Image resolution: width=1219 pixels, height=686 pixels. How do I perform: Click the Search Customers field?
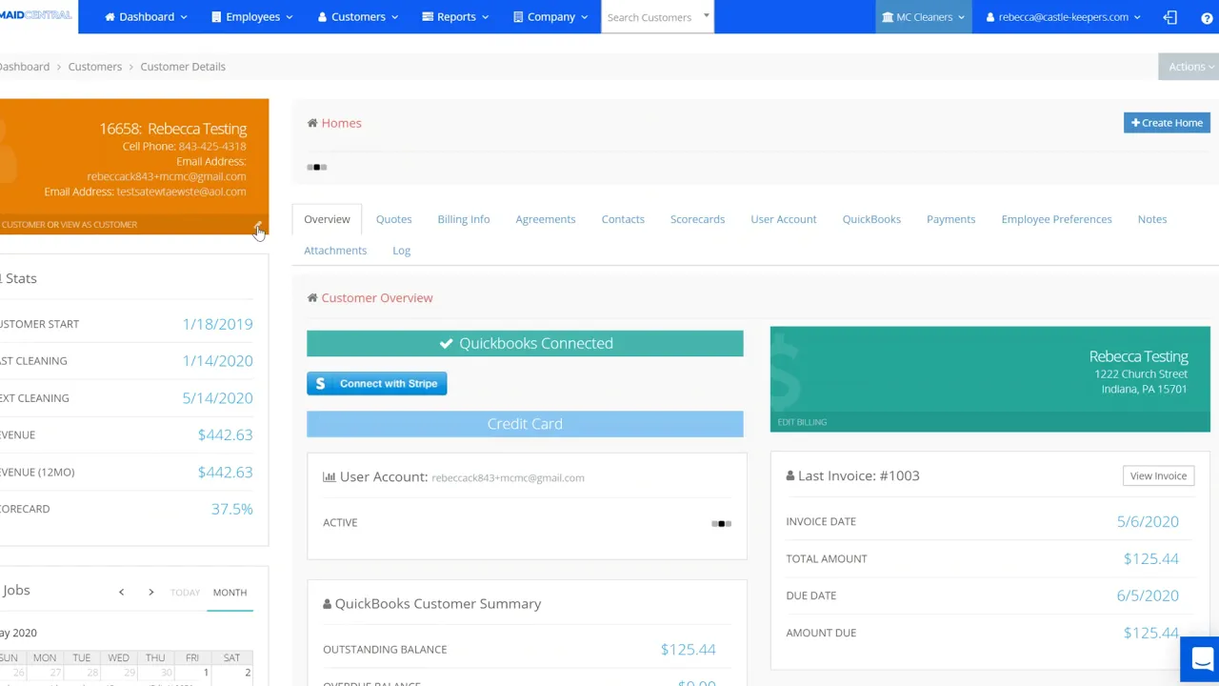click(x=657, y=16)
